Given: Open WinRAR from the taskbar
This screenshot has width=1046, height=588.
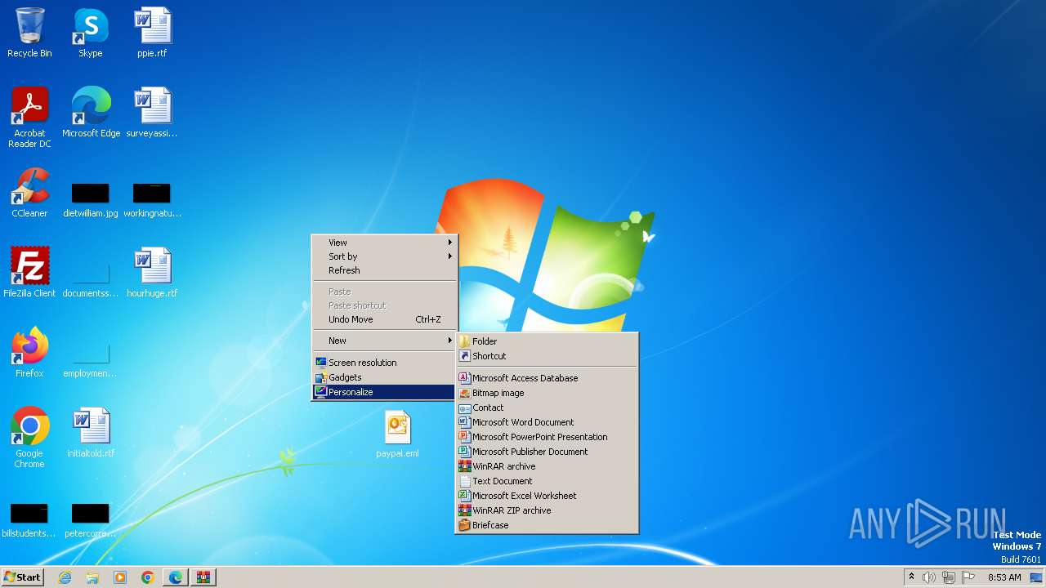Looking at the screenshot, I should (203, 577).
